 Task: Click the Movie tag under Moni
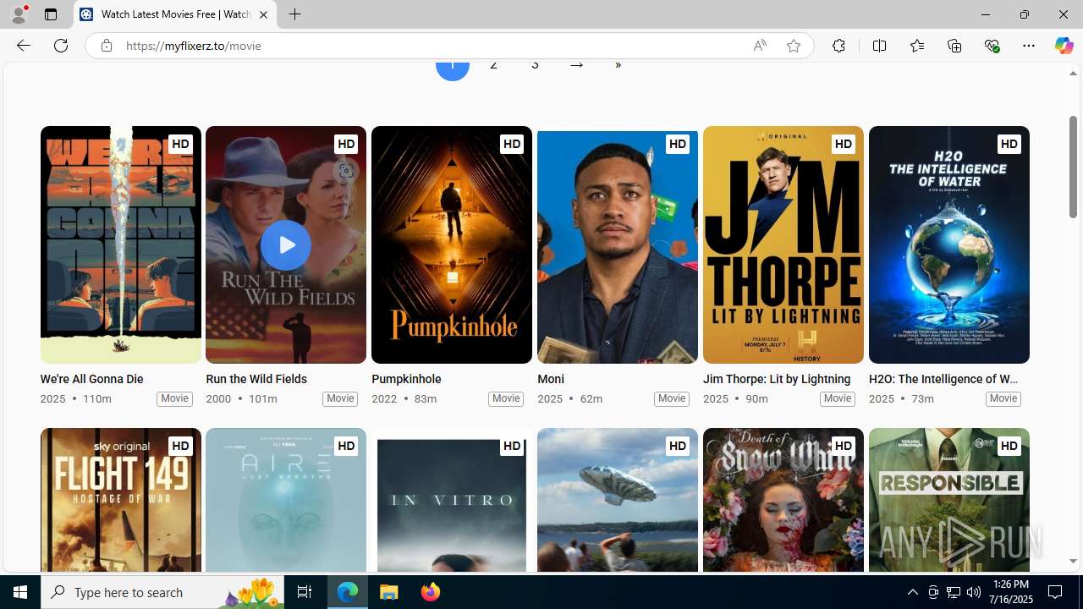672,398
